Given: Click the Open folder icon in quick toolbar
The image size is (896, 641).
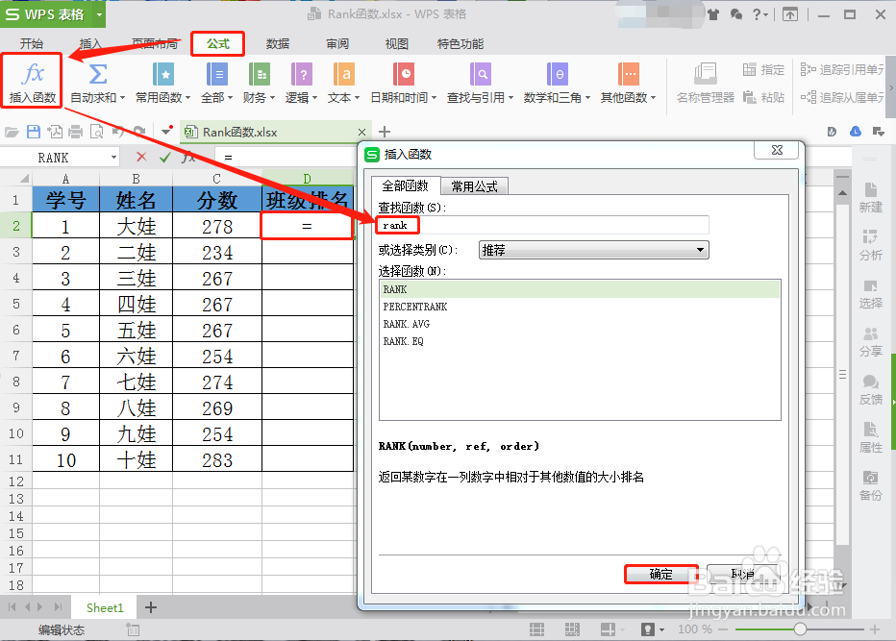Looking at the screenshot, I should (12, 132).
